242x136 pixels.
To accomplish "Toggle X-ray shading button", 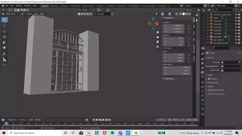I will (x=176, y=14).
